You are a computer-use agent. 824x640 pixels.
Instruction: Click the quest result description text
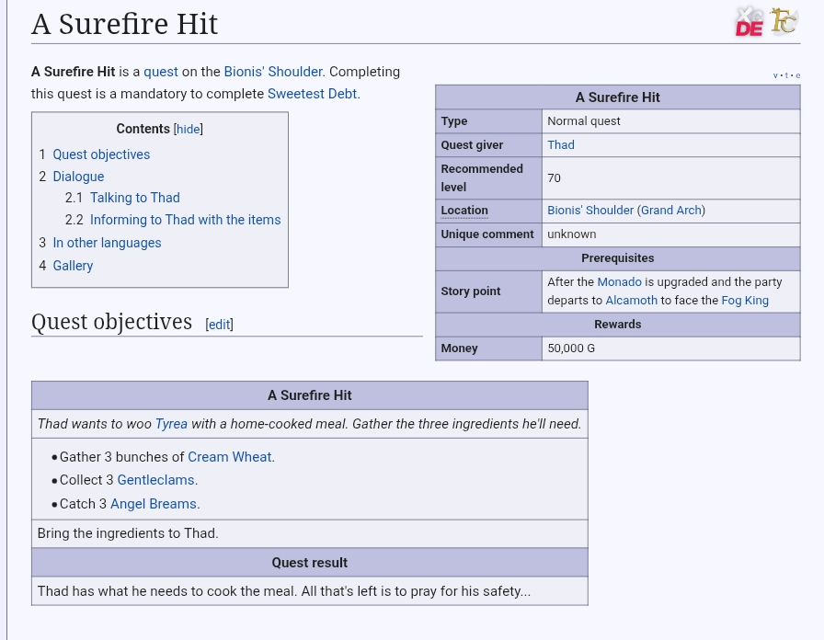point(284,591)
